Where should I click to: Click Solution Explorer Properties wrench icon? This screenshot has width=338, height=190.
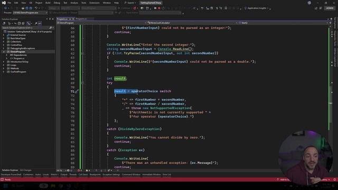[x=36, y=23]
